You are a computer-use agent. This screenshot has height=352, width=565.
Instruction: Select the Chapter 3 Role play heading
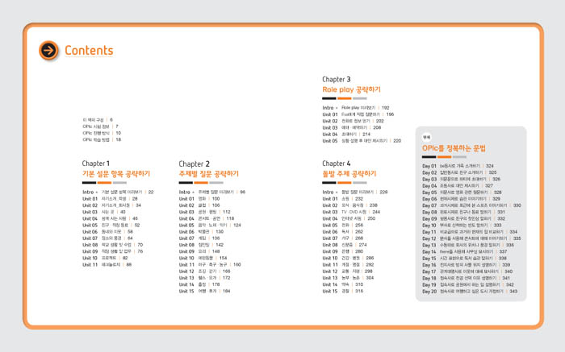tap(351, 89)
